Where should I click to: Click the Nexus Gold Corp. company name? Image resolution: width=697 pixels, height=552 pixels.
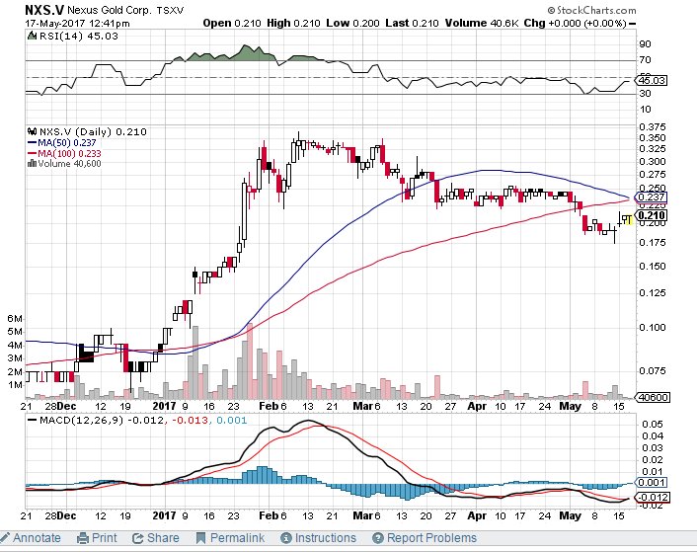click(110, 10)
